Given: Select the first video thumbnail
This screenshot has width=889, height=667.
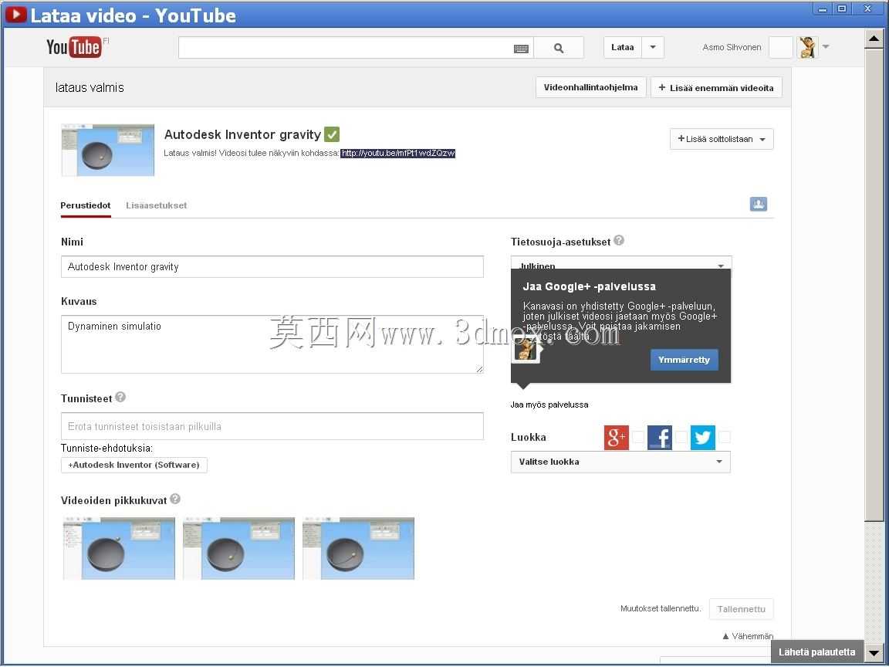Looking at the screenshot, I should click(119, 548).
